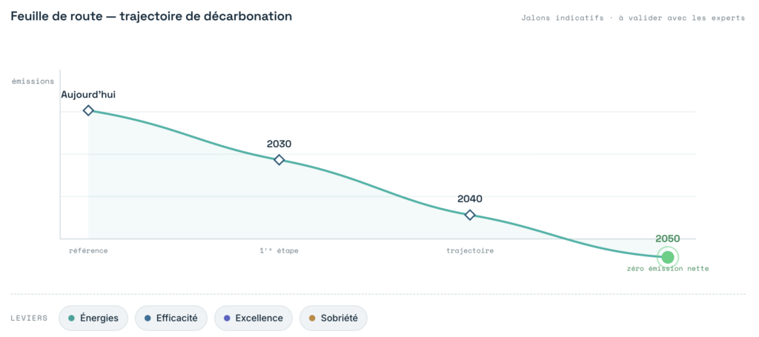Viewport: 759px width, 337px height.
Task: Click the 2050 year label
Action: tap(668, 238)
